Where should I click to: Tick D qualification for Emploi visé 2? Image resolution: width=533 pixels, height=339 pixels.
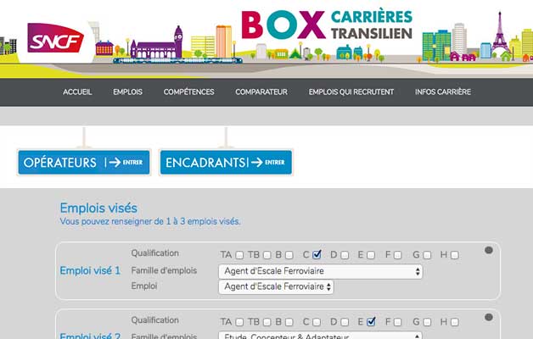345,322
